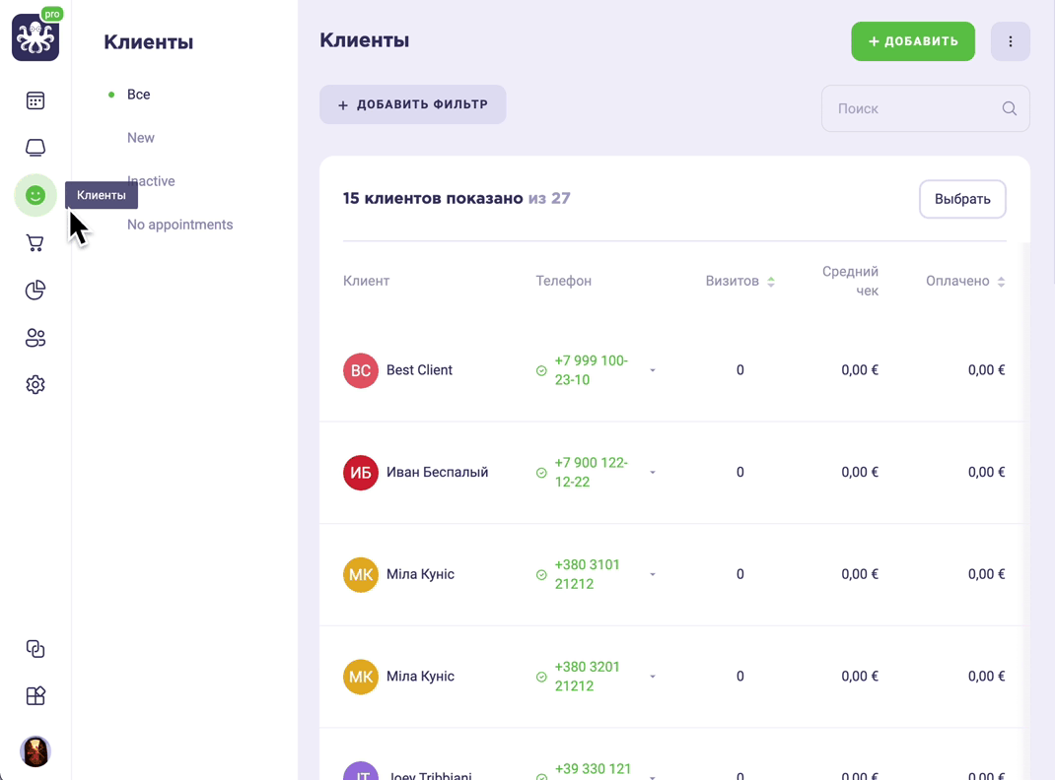Image resolution: width=1055 pixels, height=780 pixels.
Task: Open the calendar icon in sidebar
Action: (35, 100)
